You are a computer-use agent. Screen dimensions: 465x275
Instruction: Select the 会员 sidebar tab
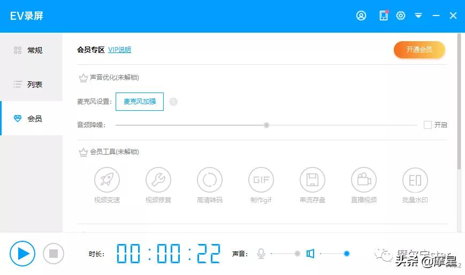31,118
